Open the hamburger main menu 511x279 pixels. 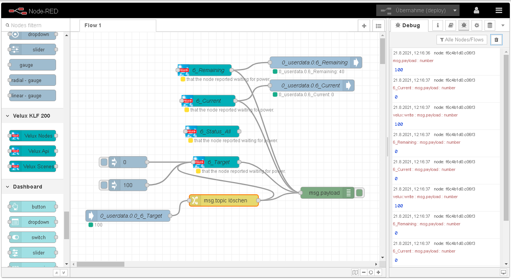tap(499, 10)
